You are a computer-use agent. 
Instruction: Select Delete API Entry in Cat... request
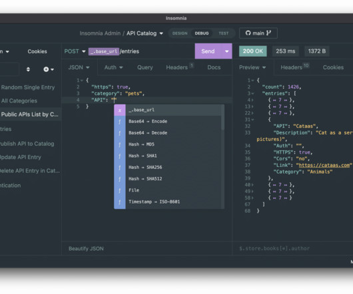pyautogui.click(x=30, y=171)
